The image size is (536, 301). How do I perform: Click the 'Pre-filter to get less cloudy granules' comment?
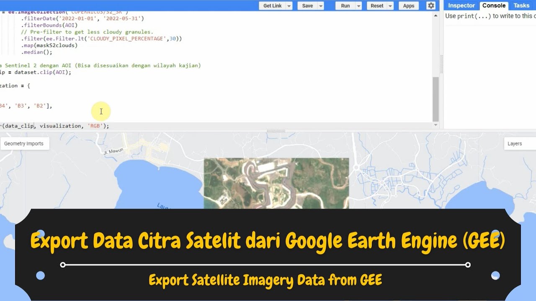coord(87,32)
